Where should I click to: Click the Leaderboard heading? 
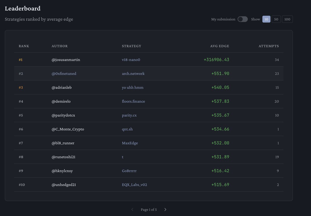click(x=23, y=9)
